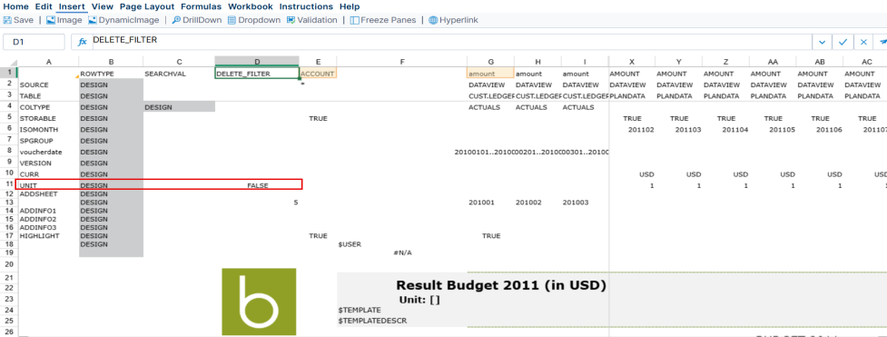
Task: Switch to the Insert menu
Action: pyautogui.click(x=72, y=6)
